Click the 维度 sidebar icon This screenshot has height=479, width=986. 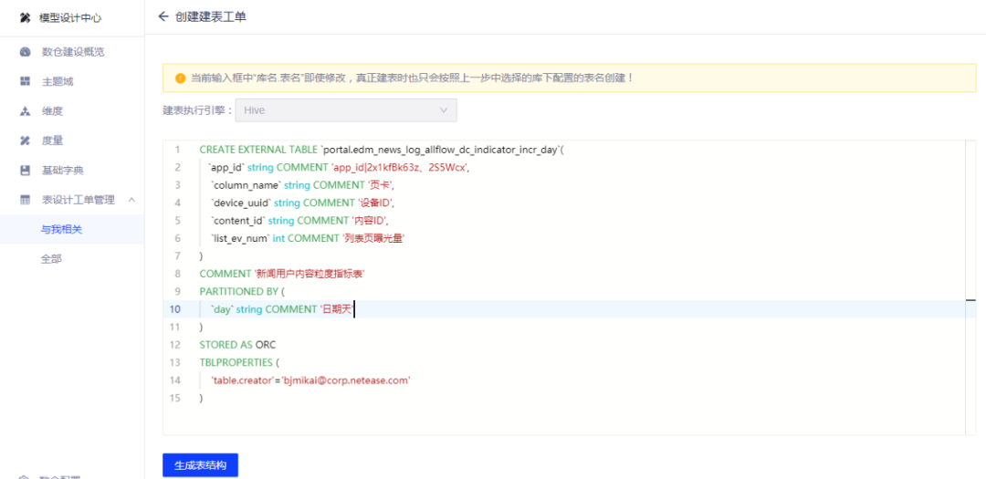(x=26, y=111)
